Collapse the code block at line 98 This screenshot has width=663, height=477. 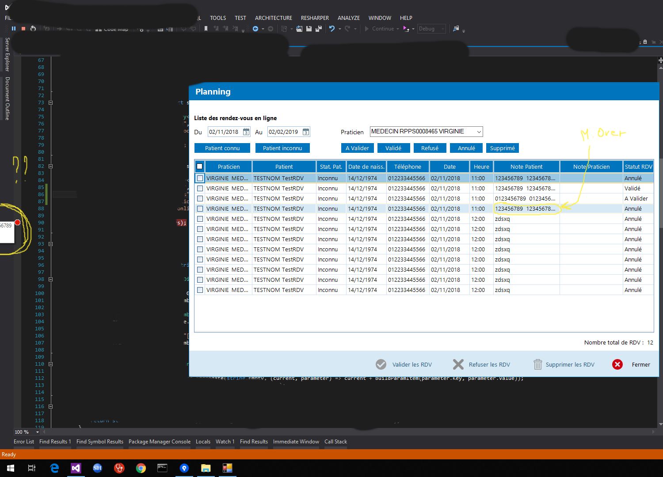50,279
